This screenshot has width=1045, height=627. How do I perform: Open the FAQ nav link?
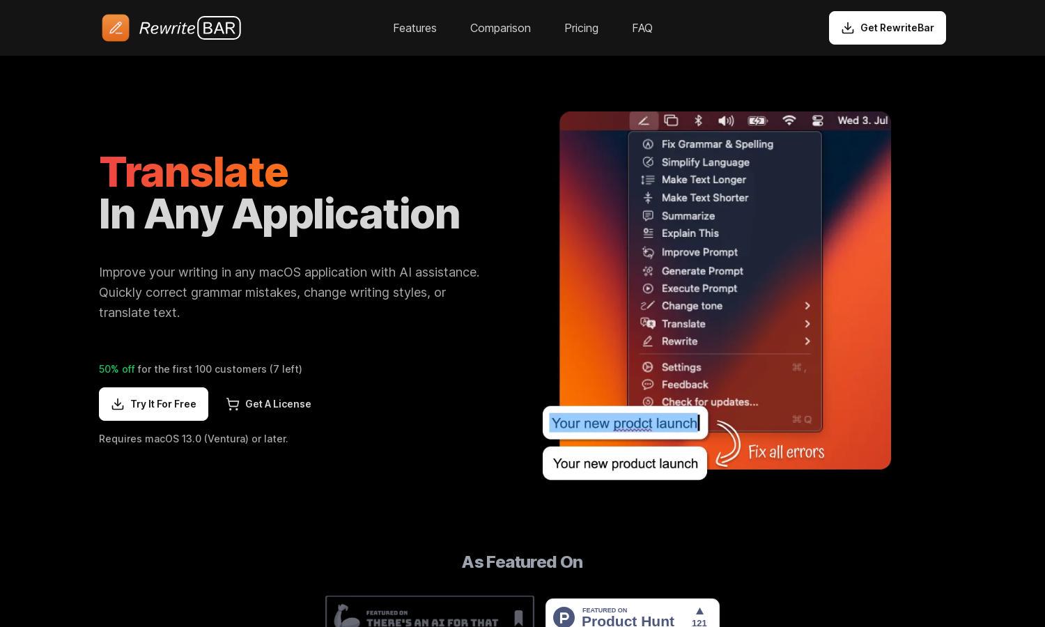click(x=642, y=28)
